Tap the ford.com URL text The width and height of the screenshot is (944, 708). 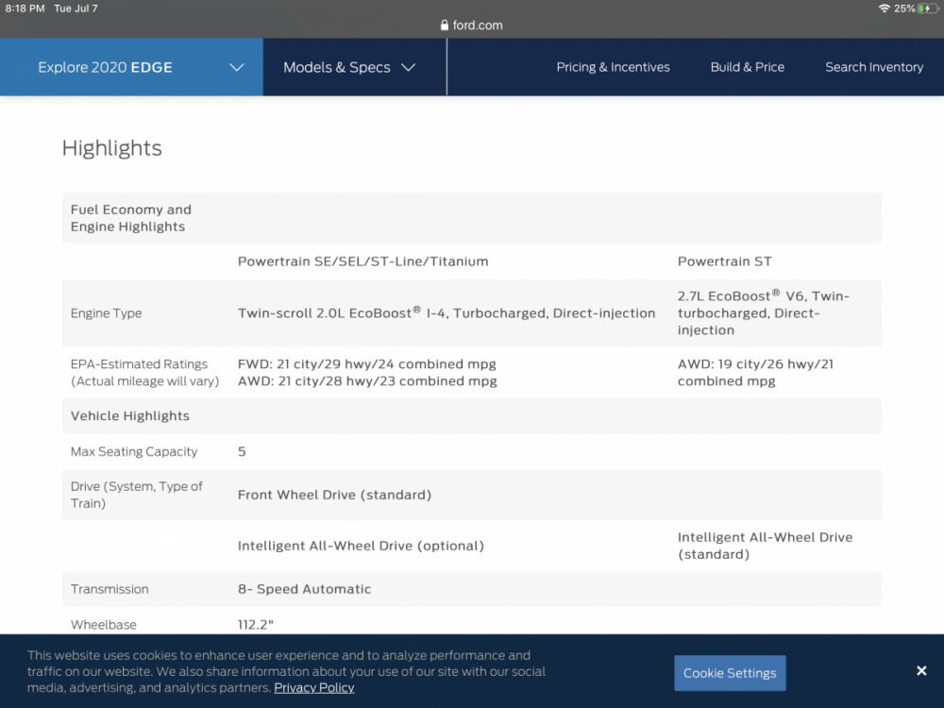pos(478,25)
